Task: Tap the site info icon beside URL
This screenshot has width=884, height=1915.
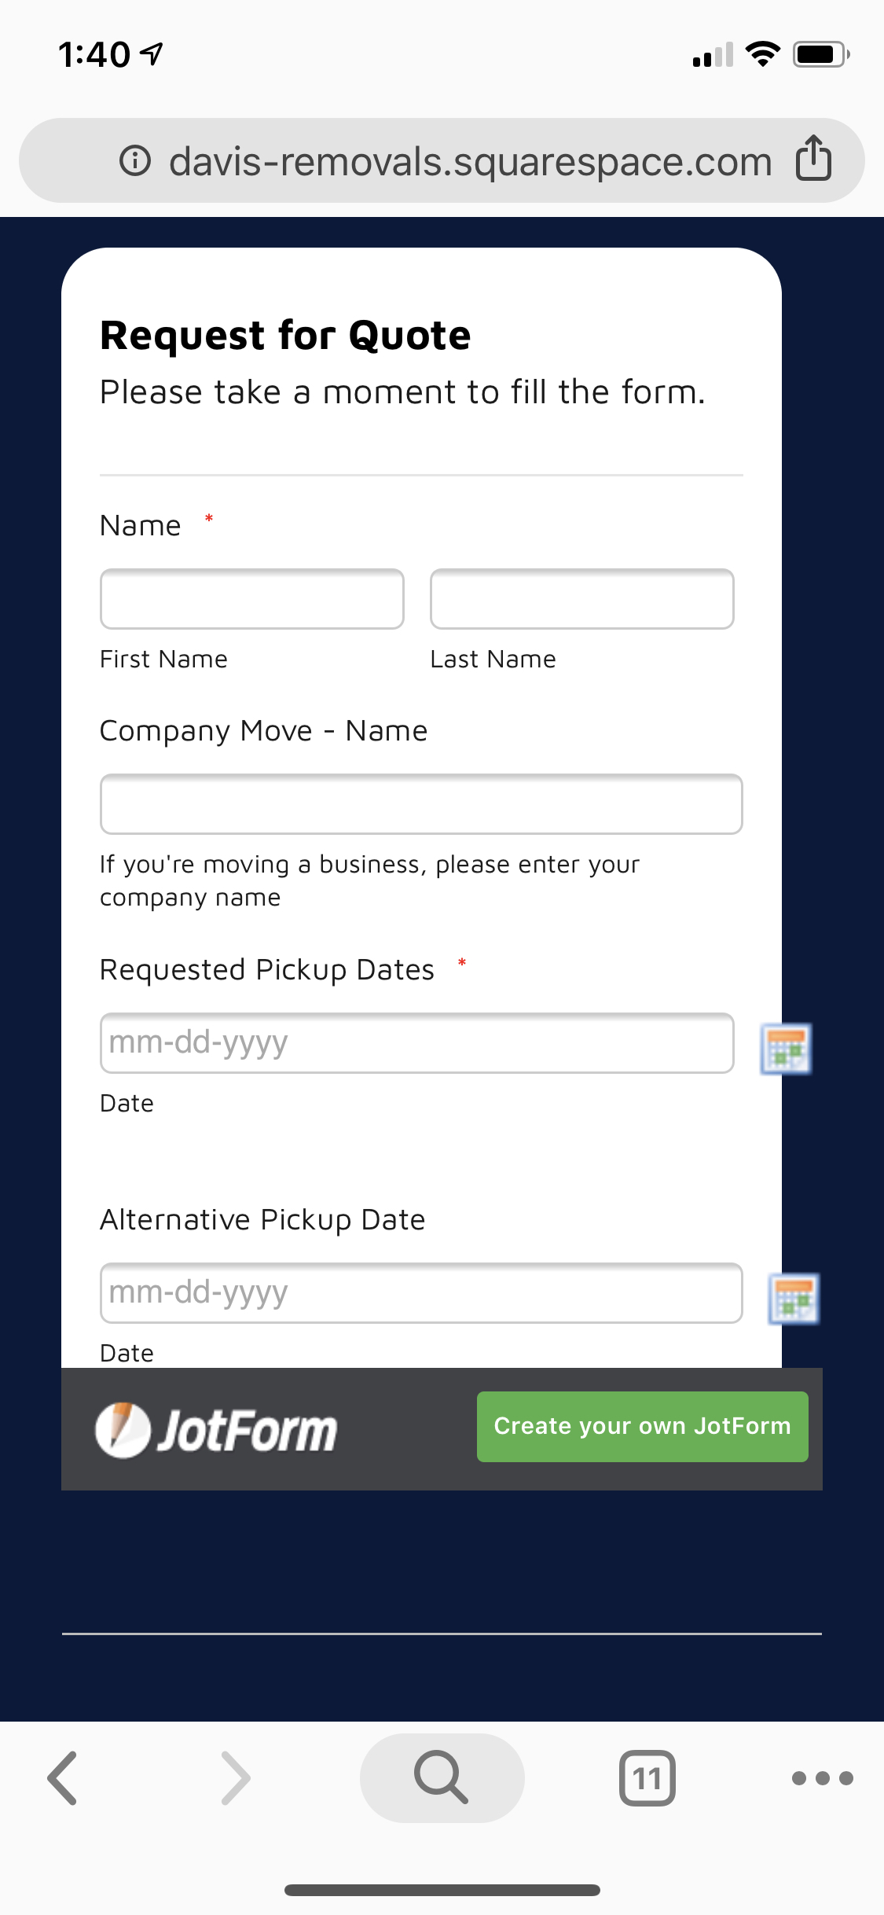Action: click(135, 161)
